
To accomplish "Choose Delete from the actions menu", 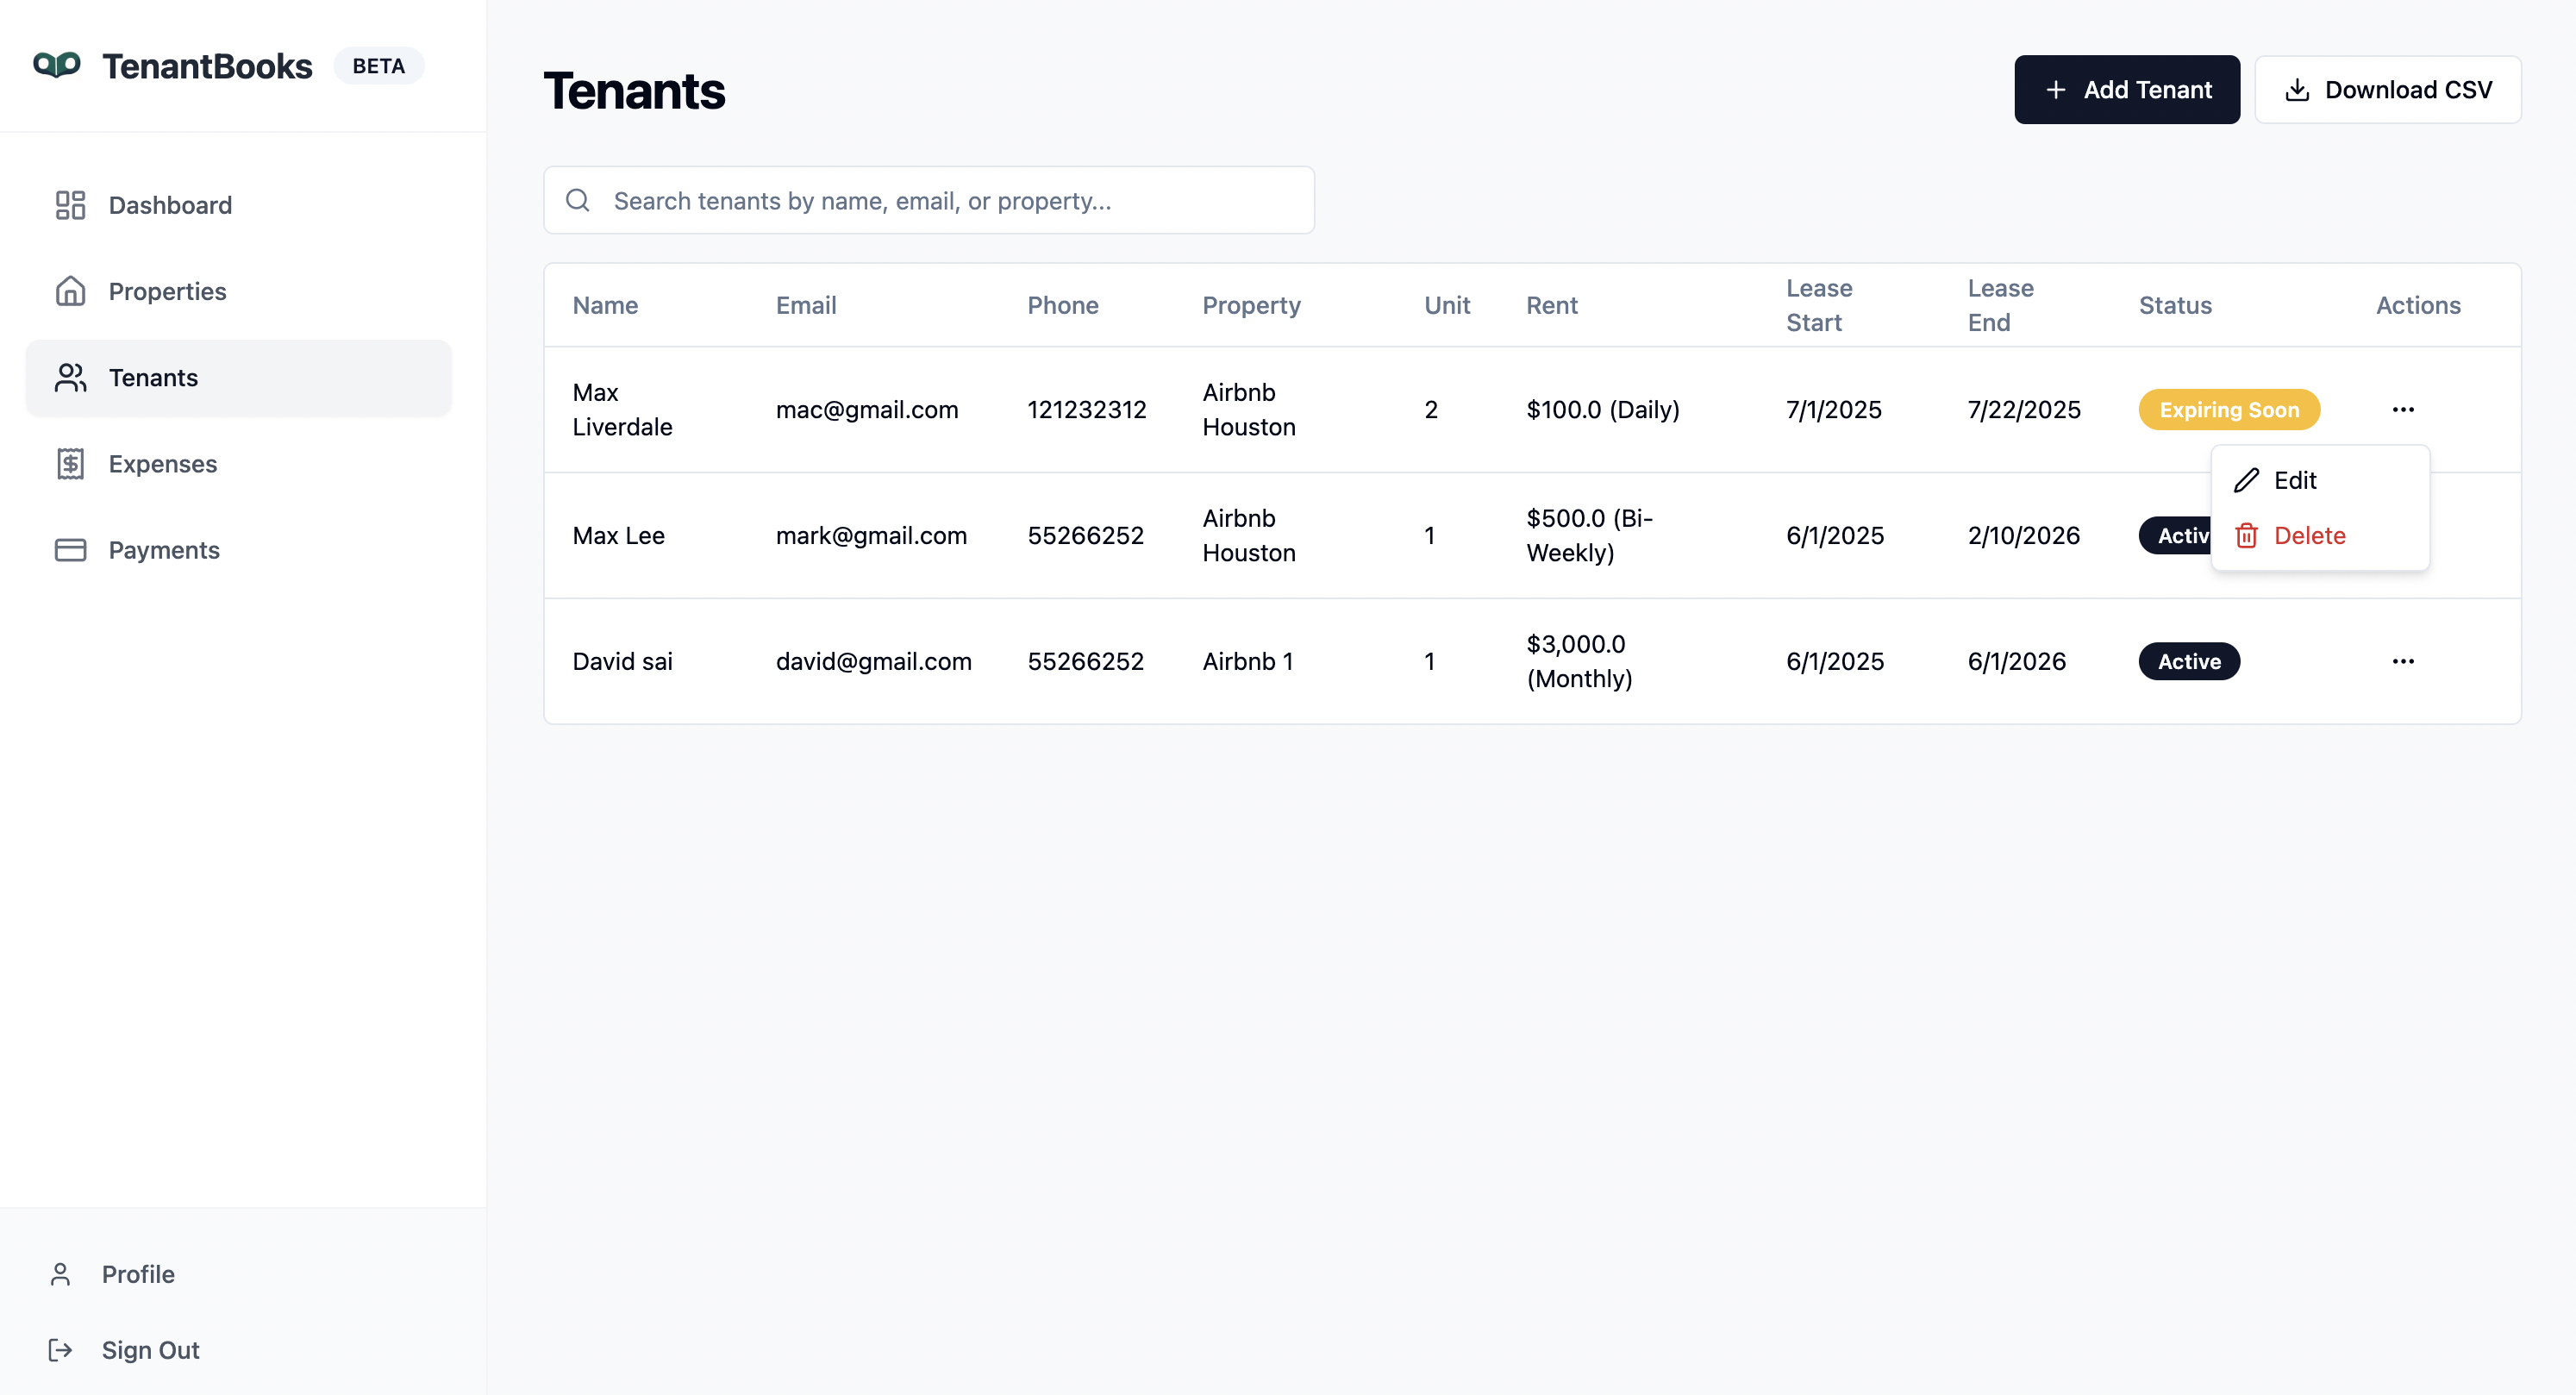I will [2320, 535].
